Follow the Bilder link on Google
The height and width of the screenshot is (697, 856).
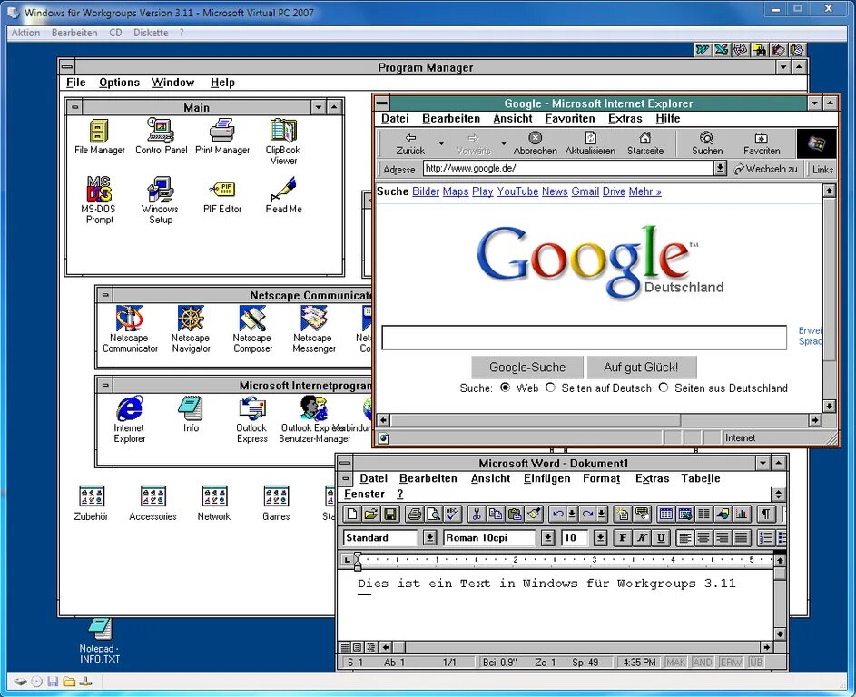pyautogui.click(x=426, y=191)
